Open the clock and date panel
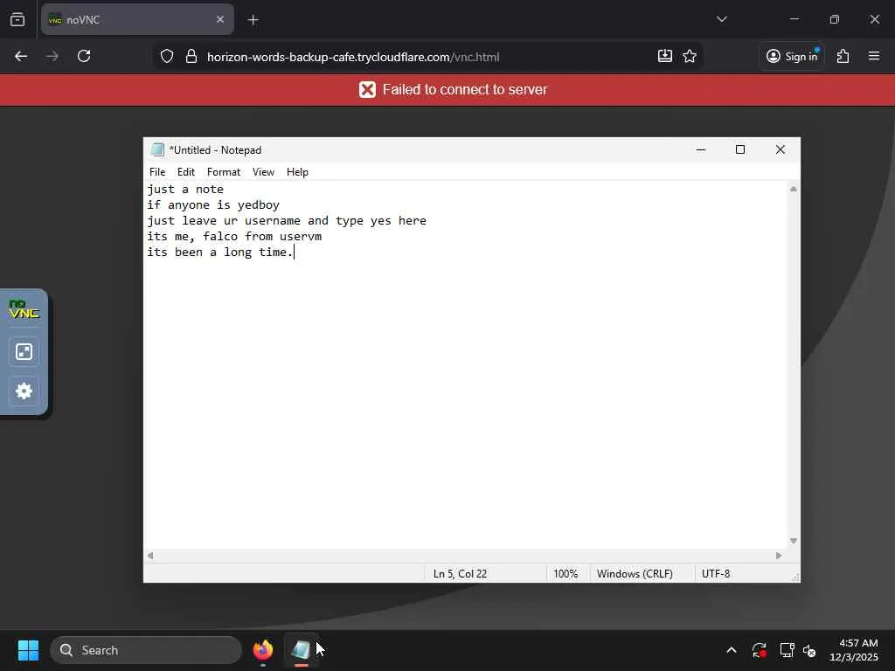The image size is (895, 671). point(854,650)
